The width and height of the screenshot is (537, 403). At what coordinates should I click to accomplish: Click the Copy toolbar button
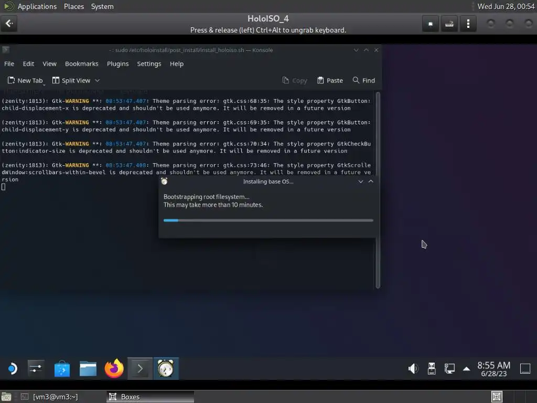[295, 80]
